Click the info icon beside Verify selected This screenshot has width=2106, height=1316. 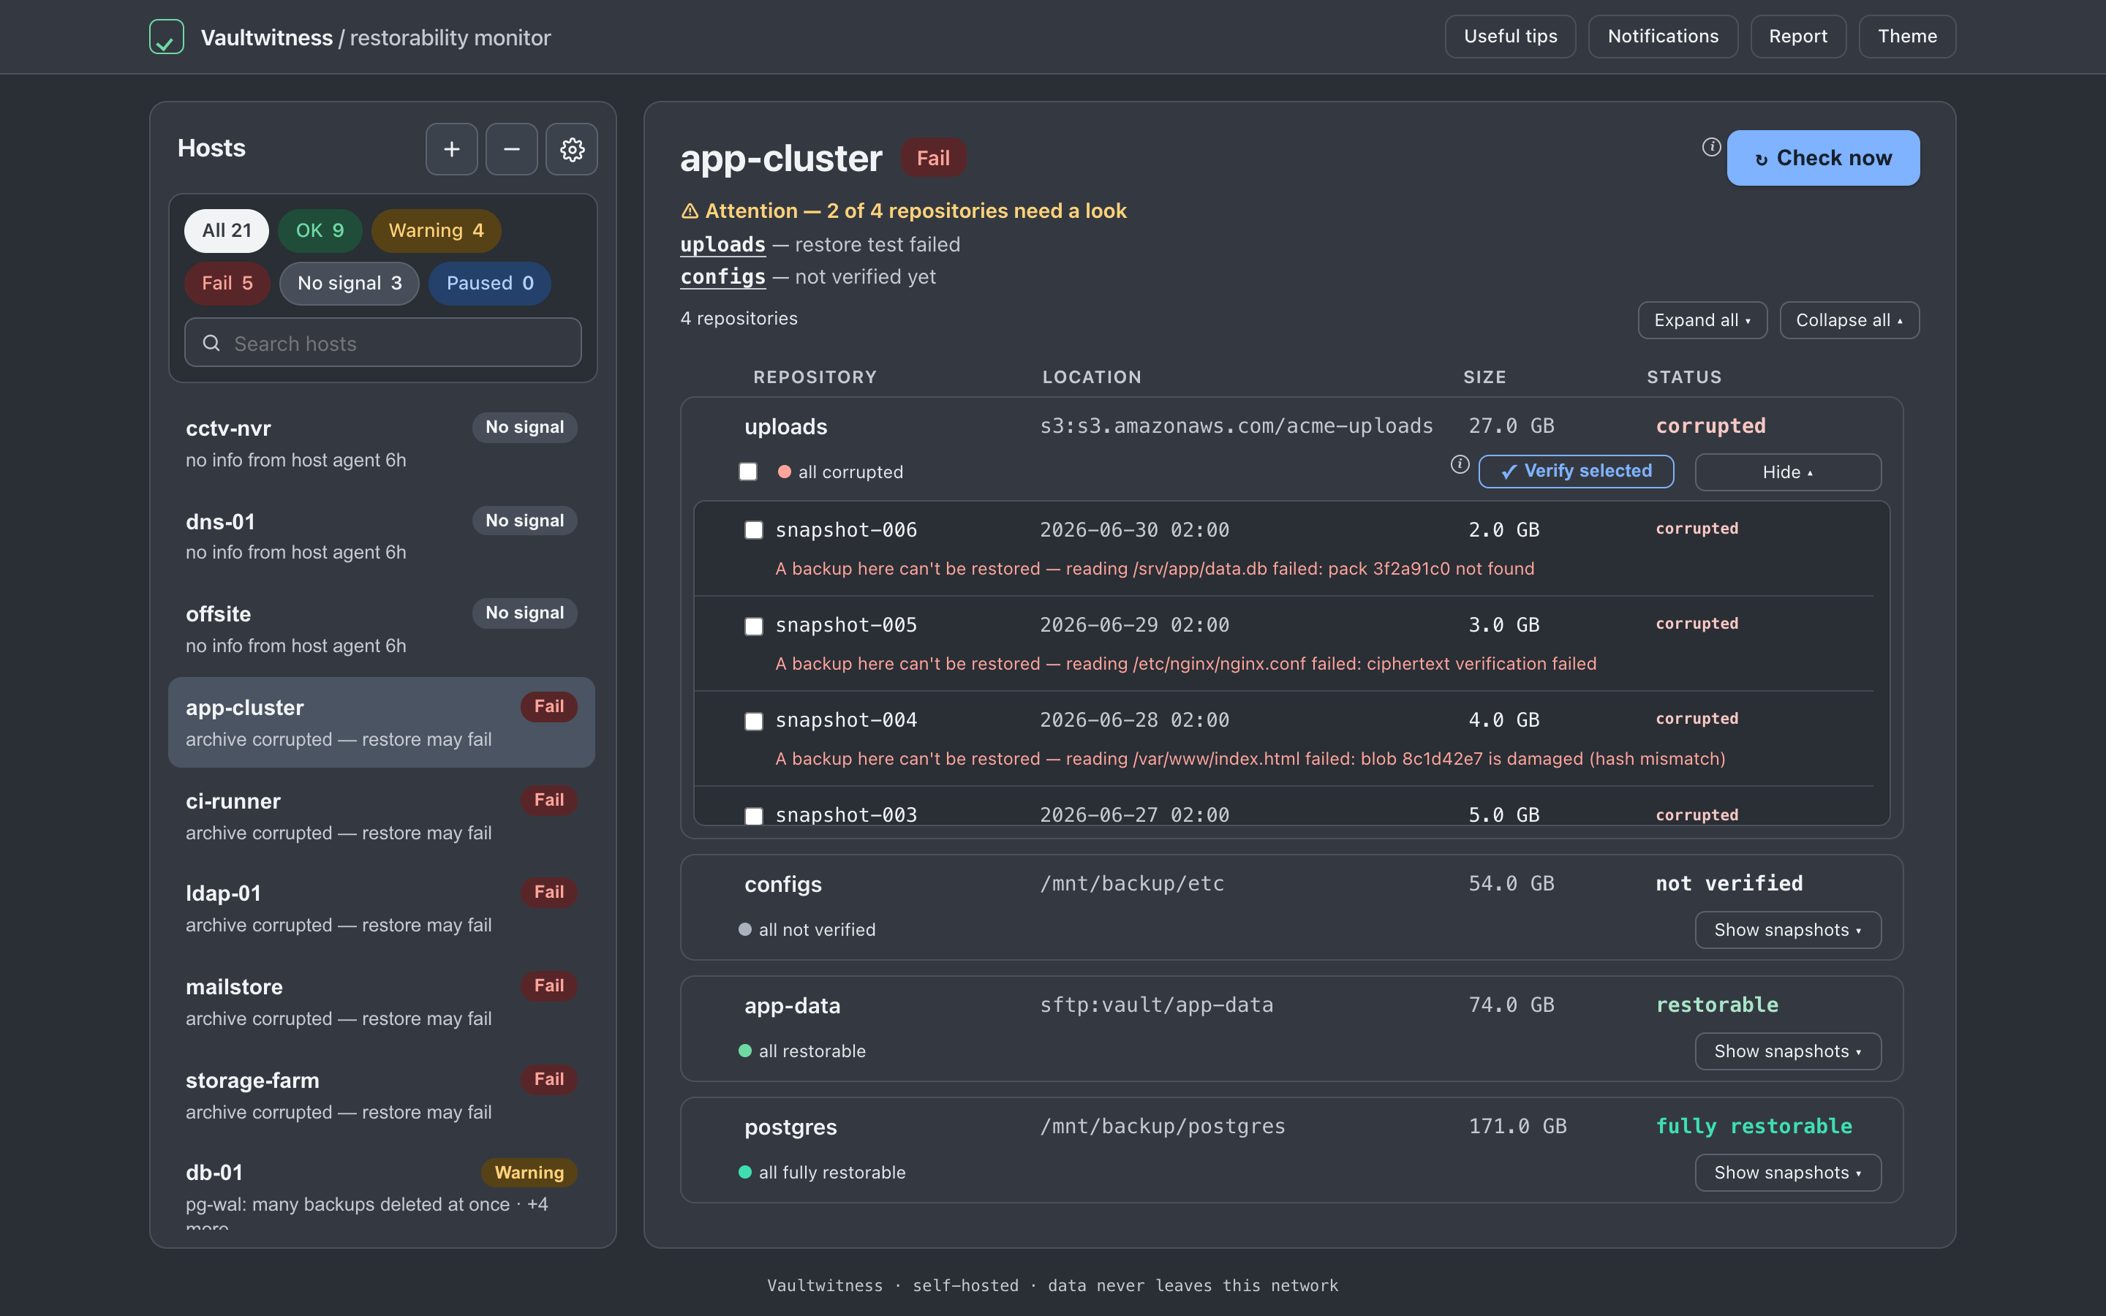pos(1460,465)
